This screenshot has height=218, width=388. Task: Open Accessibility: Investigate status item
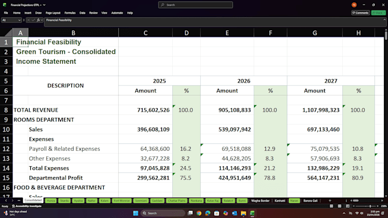click(27, 206)
